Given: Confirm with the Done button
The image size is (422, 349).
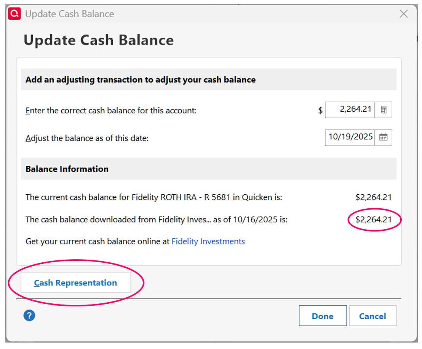Looking at the screenshot, I should [x=323, y=316].
